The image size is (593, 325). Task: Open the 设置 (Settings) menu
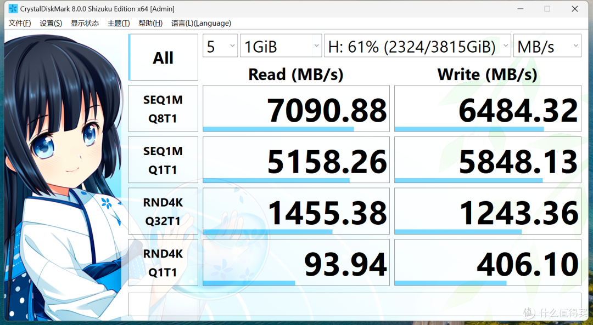(x=51, y=23)
